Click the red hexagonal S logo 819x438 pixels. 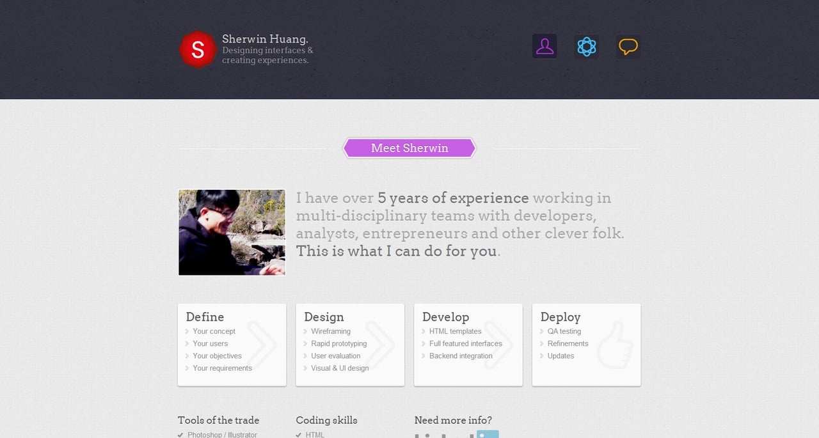198,49
